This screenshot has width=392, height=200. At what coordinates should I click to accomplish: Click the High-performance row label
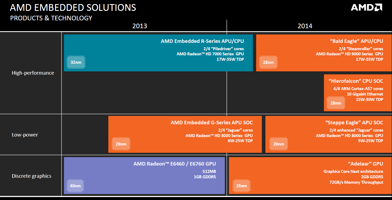click(x=33, y=73)
